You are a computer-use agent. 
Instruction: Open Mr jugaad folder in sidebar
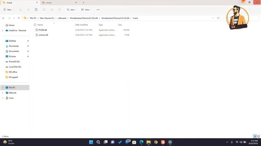pos(13,77)
